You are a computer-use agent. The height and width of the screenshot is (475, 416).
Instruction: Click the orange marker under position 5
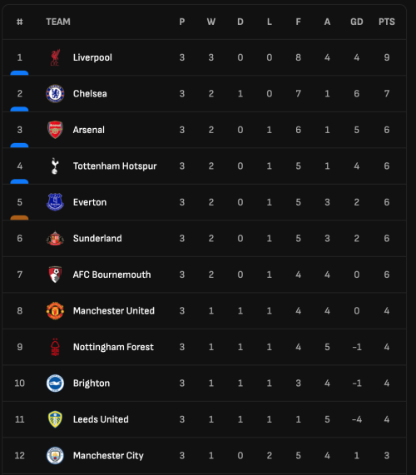click(19, 217)
